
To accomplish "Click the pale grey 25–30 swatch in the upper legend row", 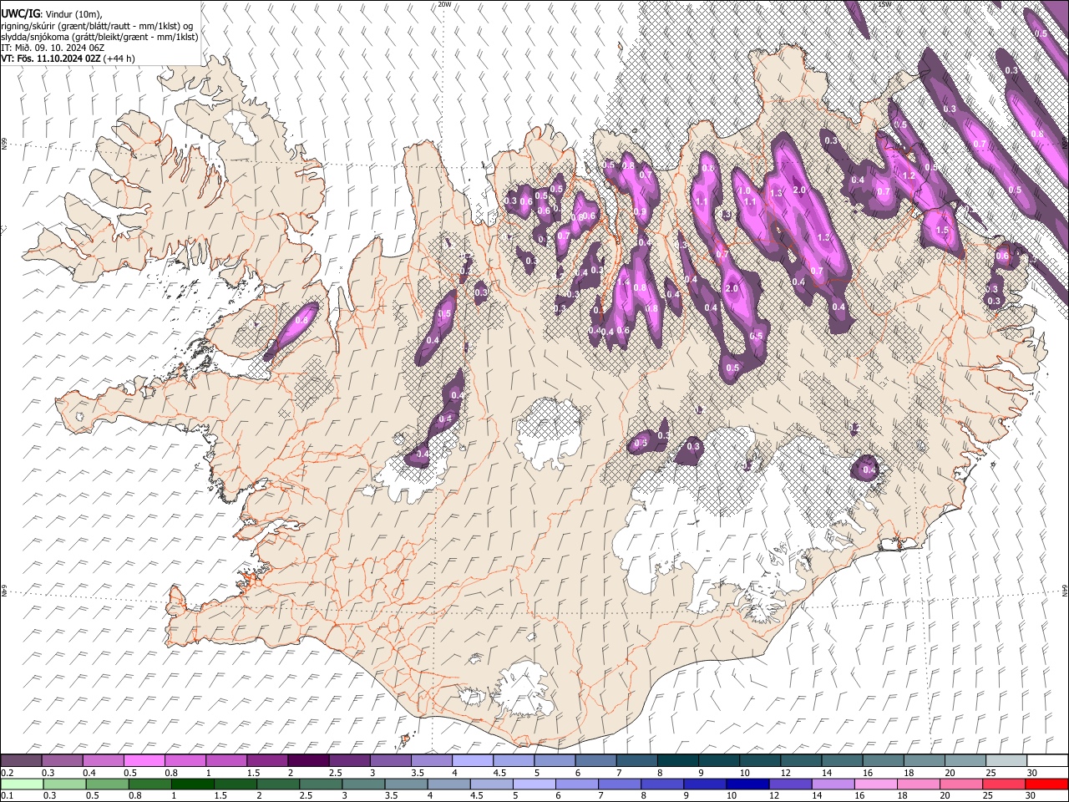I will tap(1007, 760).
